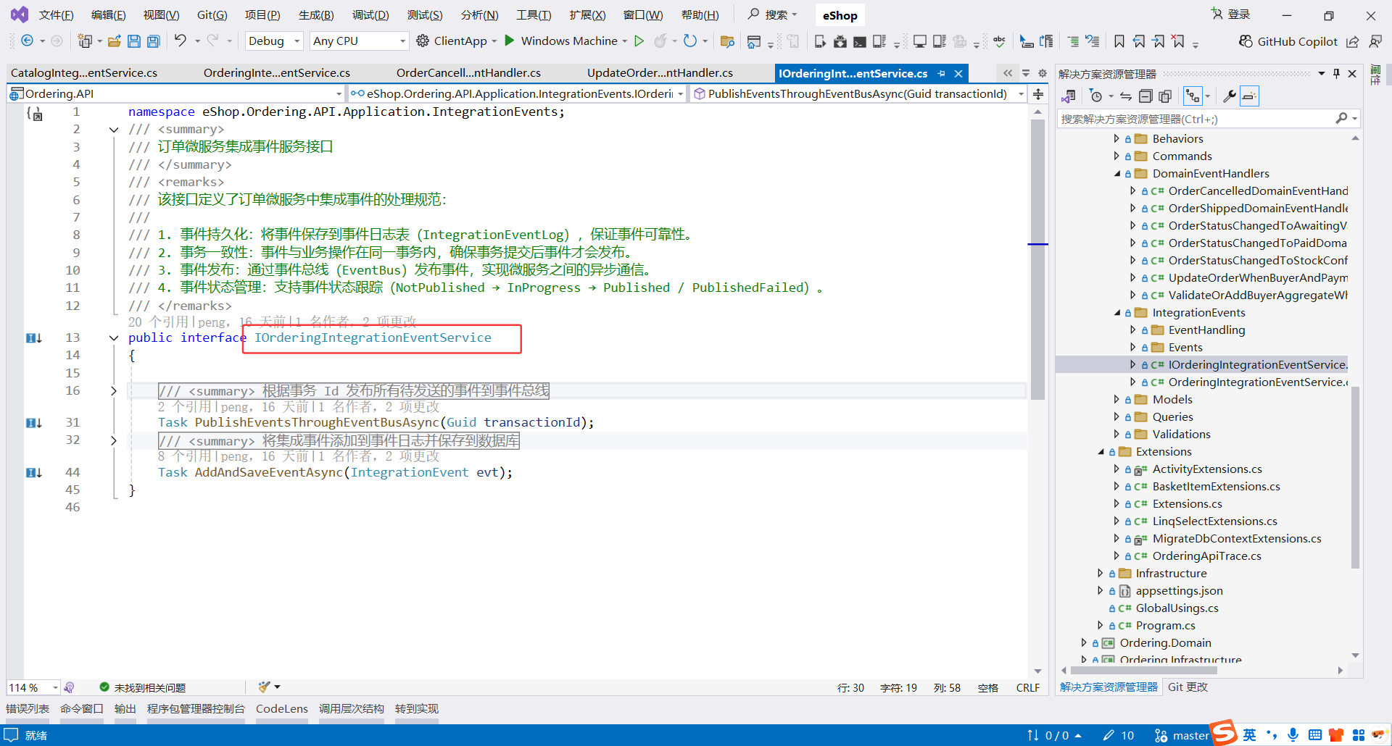1392x746 pixels.
Task: Collapse the DomainEventHandlers folder
Action: [1117, 174]
